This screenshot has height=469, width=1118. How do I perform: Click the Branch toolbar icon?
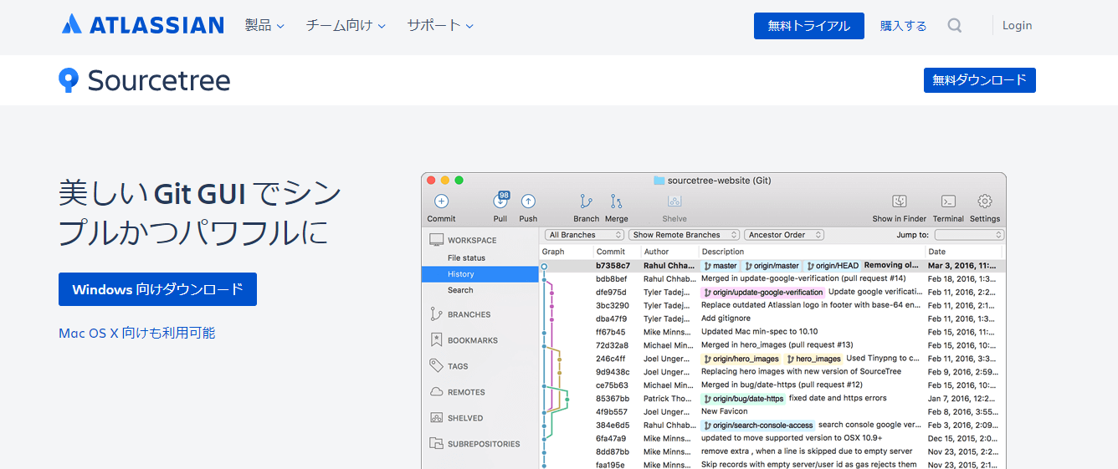586,201
